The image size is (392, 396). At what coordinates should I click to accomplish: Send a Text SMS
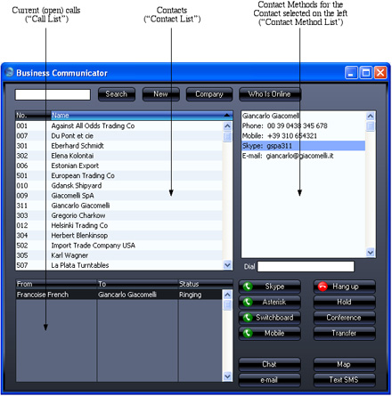(x=345, y=380)
